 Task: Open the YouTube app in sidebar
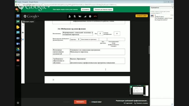(x=18, y=60)
